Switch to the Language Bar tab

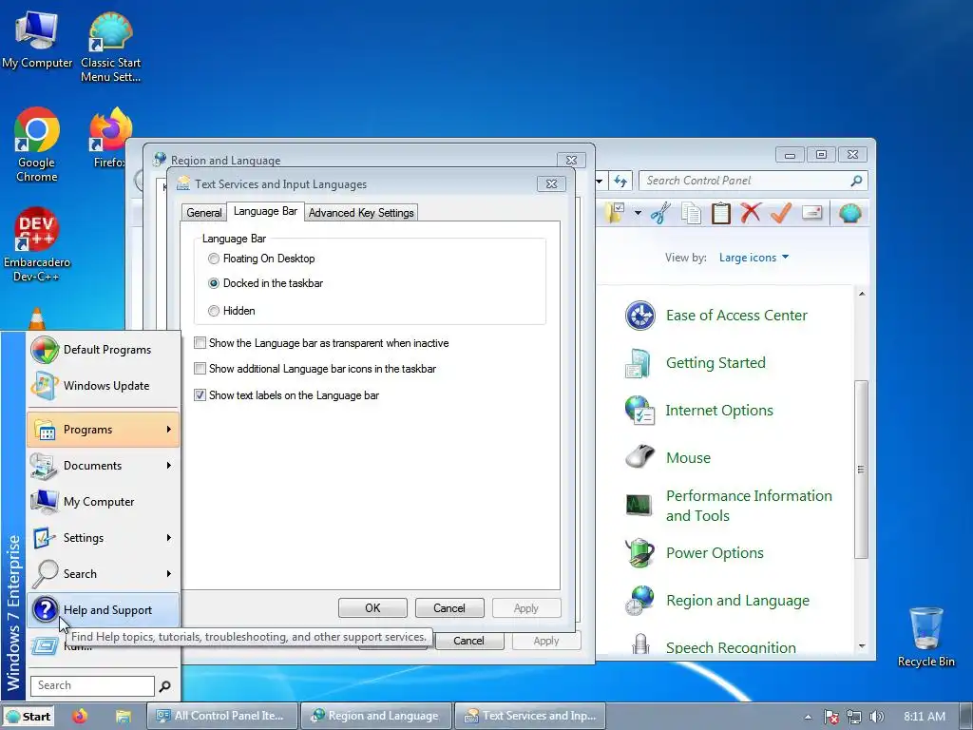266,211
